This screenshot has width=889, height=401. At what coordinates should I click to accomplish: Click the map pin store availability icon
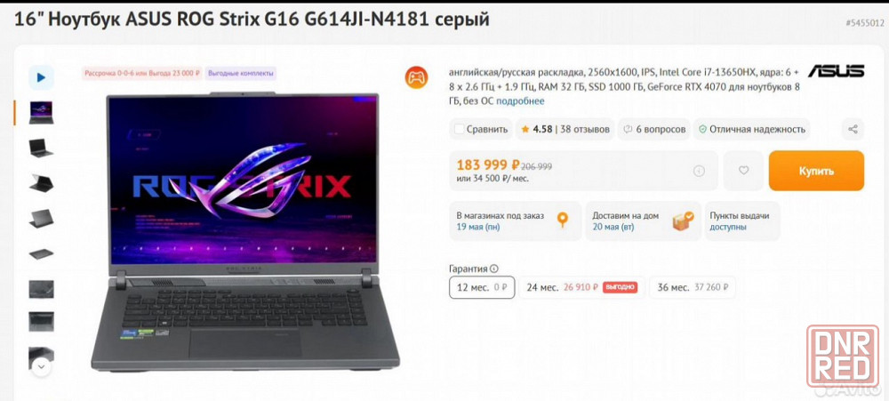(x=562, y=221)
